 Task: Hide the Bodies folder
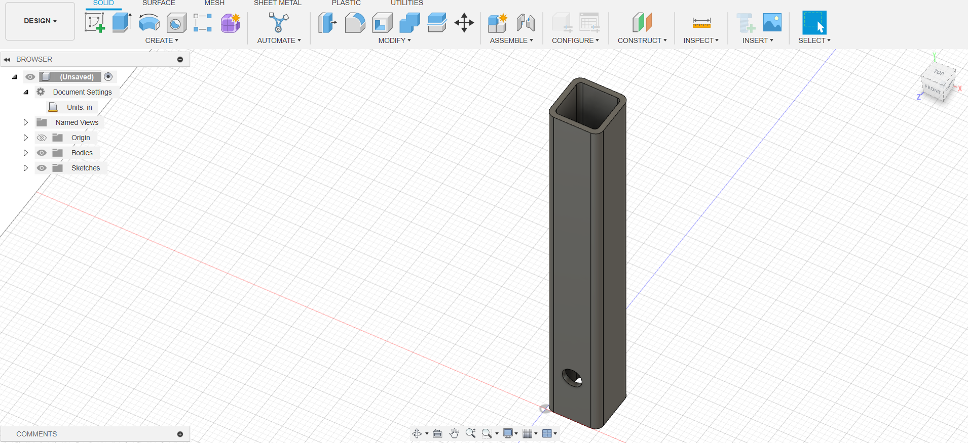click(42, 153)
